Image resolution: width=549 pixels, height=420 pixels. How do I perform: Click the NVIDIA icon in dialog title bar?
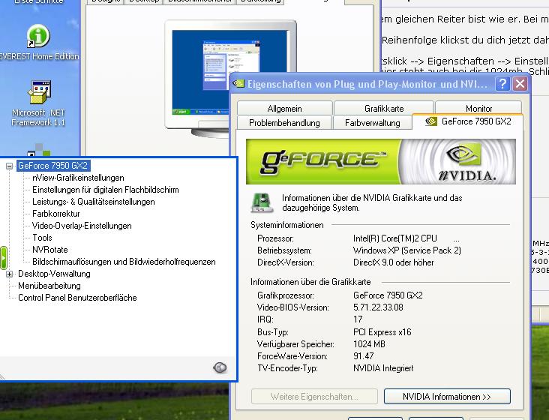pos(238,84)
